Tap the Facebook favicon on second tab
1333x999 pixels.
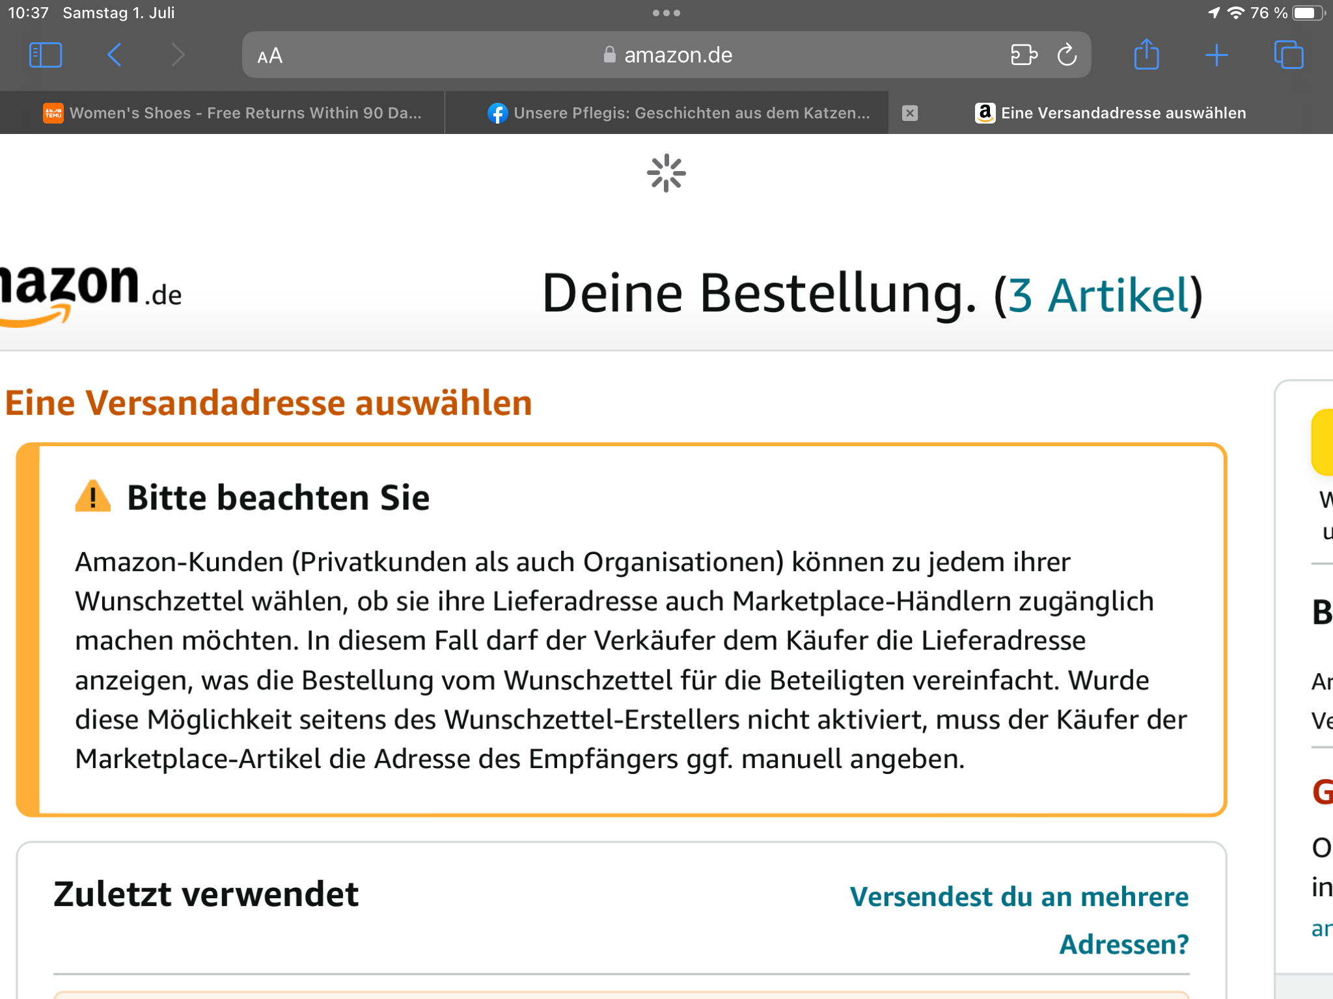[498, 113]
